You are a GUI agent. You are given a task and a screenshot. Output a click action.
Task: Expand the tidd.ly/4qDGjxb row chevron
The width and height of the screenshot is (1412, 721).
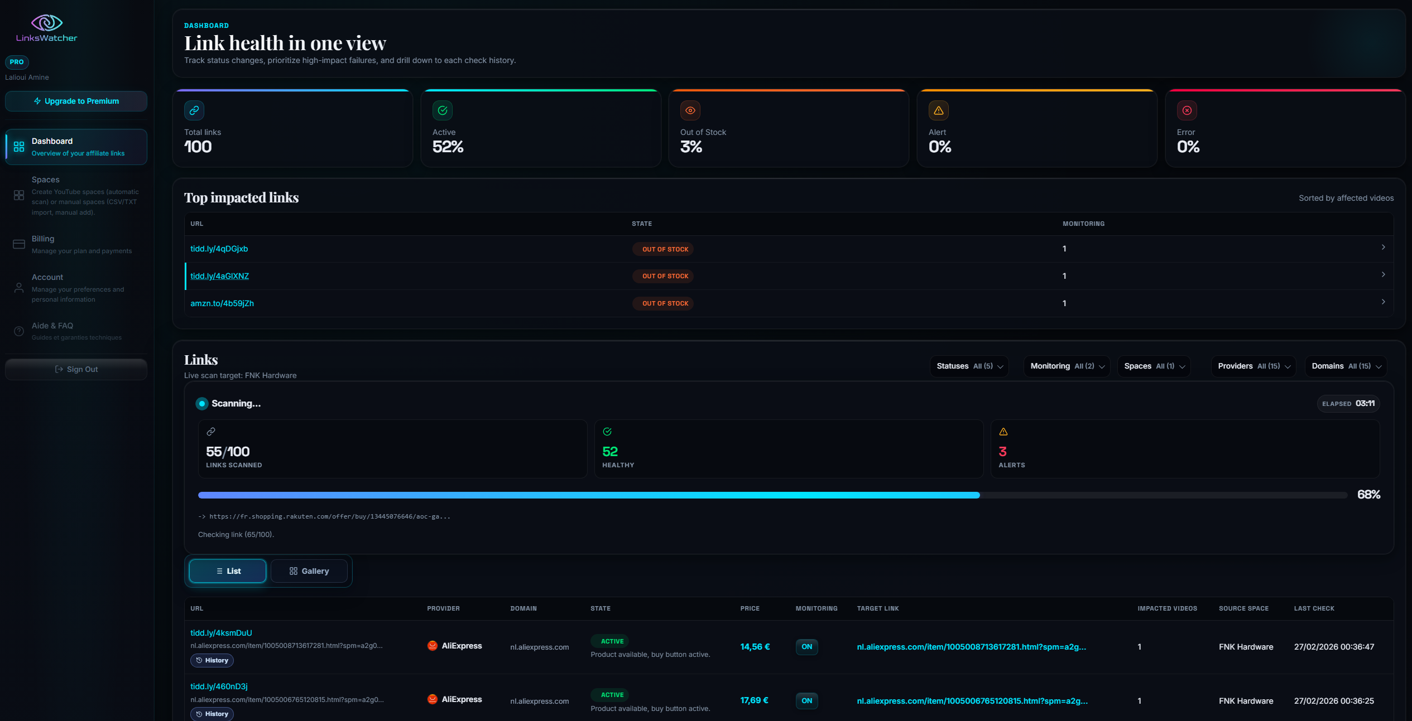click(x=1383, y=247)
